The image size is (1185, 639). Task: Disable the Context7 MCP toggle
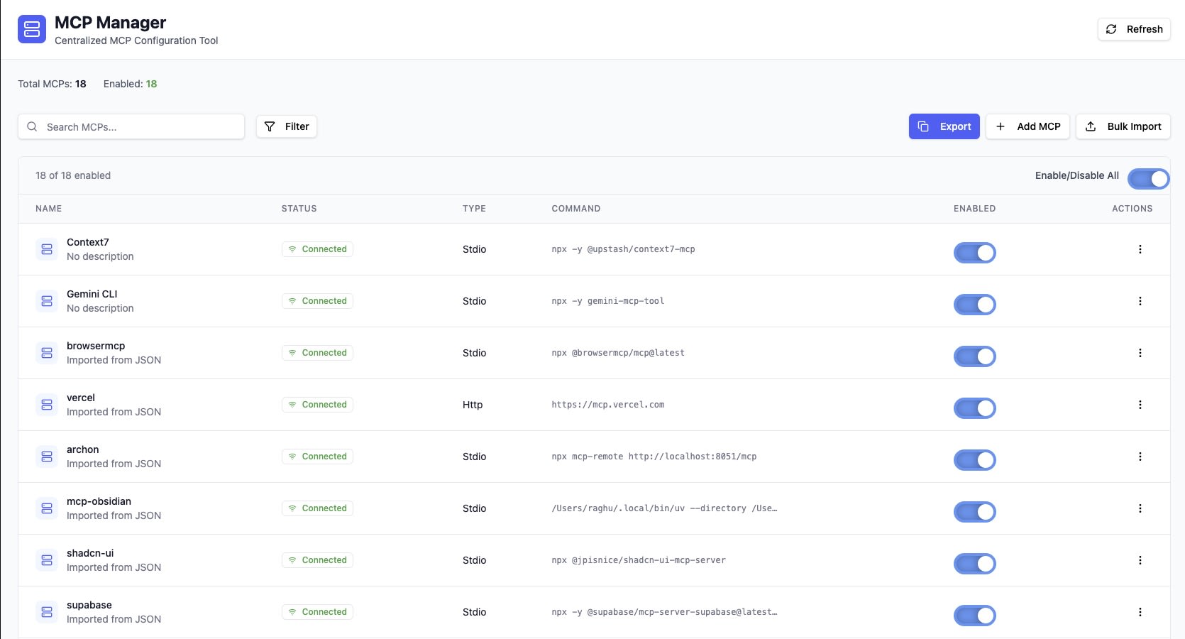click(x=974, y=252)
